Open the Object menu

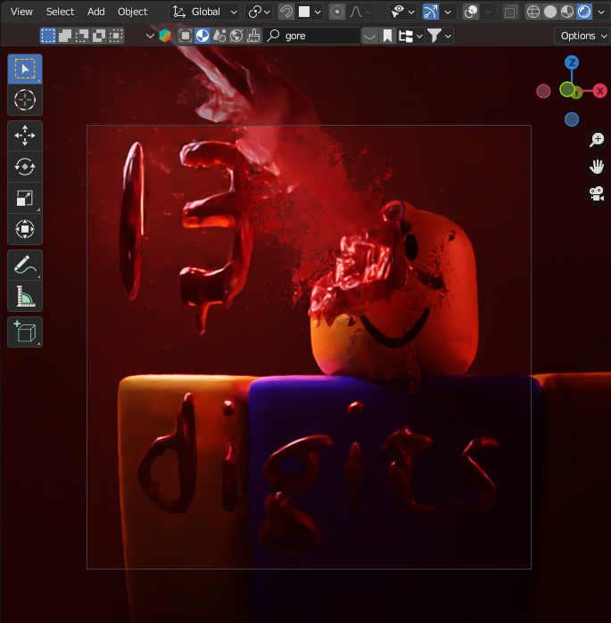pos(132,12)
